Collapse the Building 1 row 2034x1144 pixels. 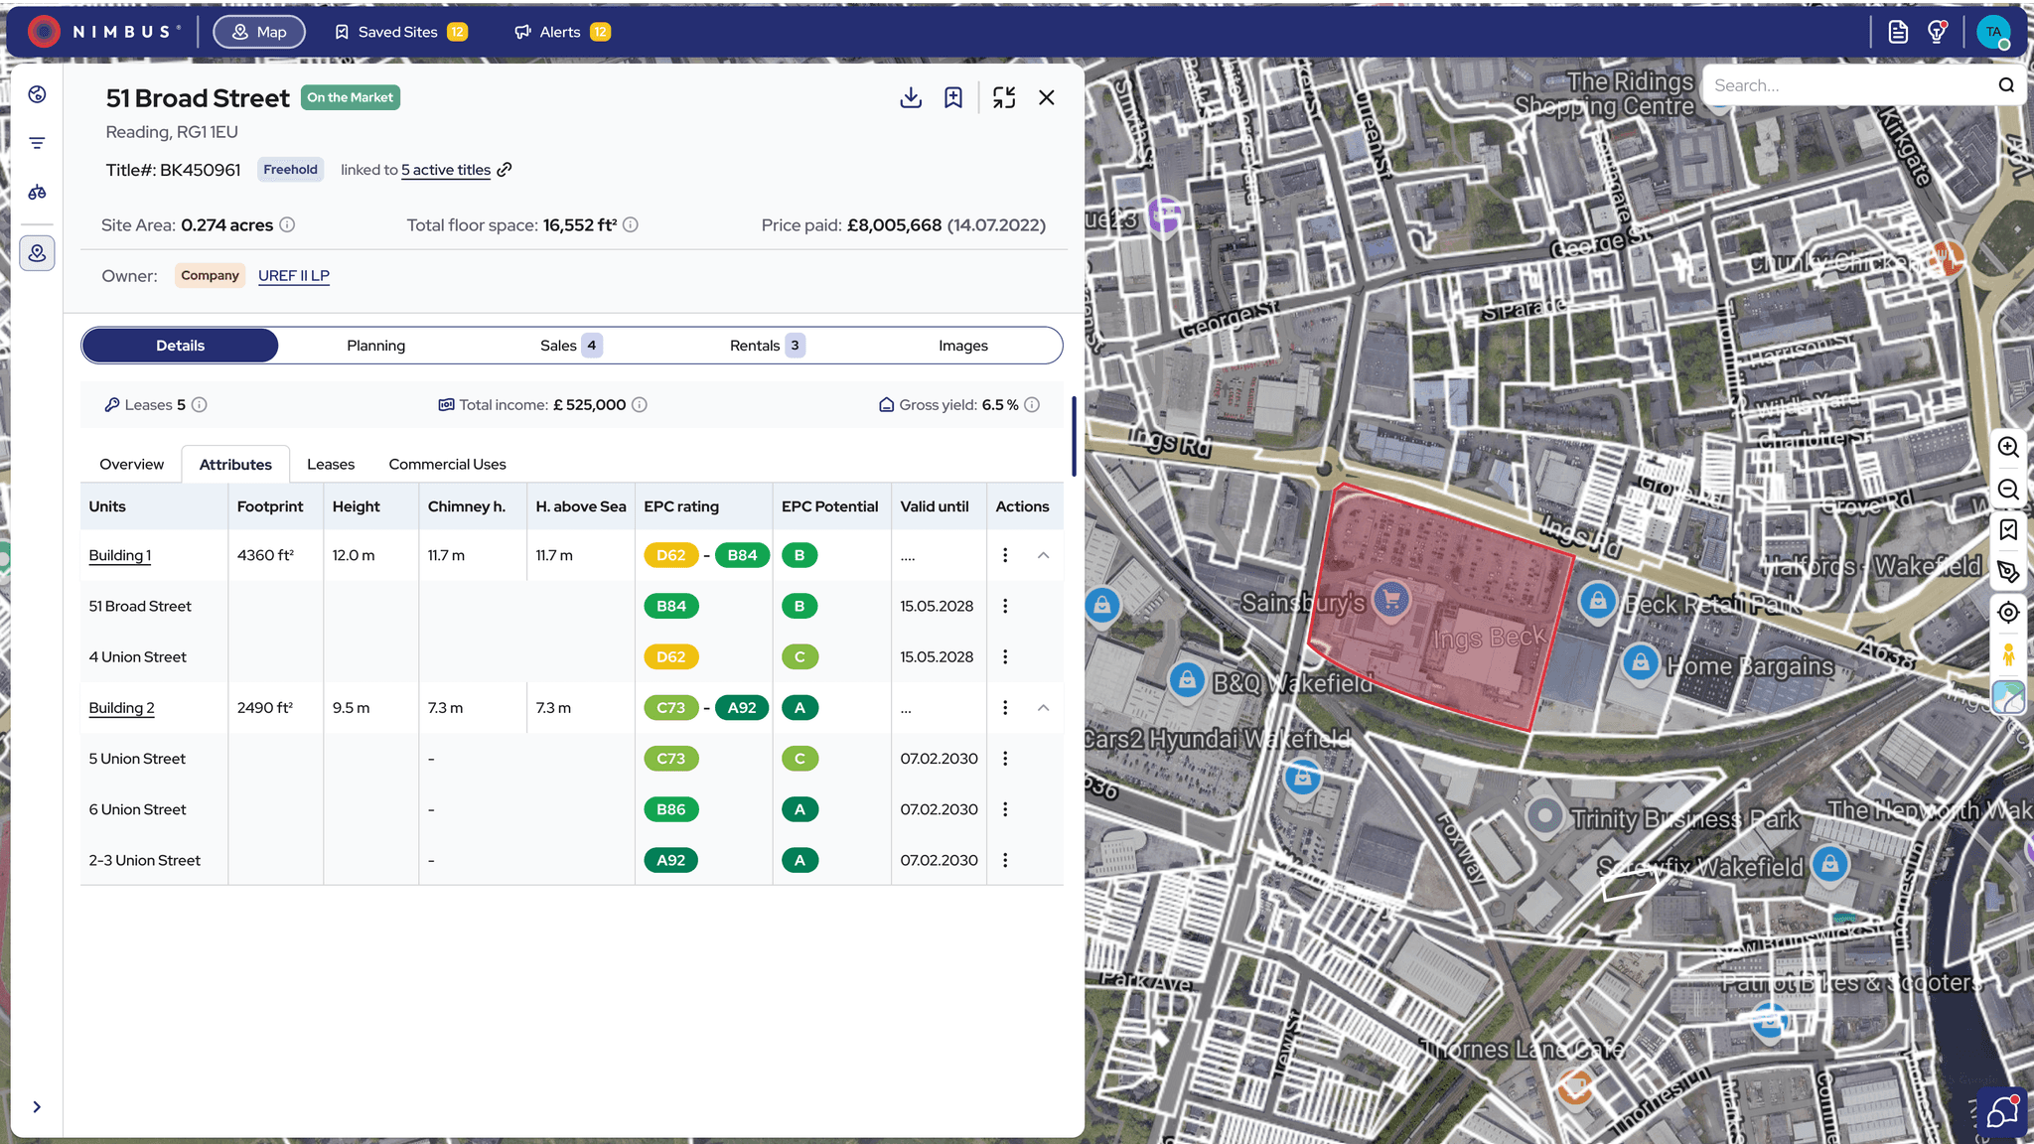pyautogui.click(x=1043, y=555)
